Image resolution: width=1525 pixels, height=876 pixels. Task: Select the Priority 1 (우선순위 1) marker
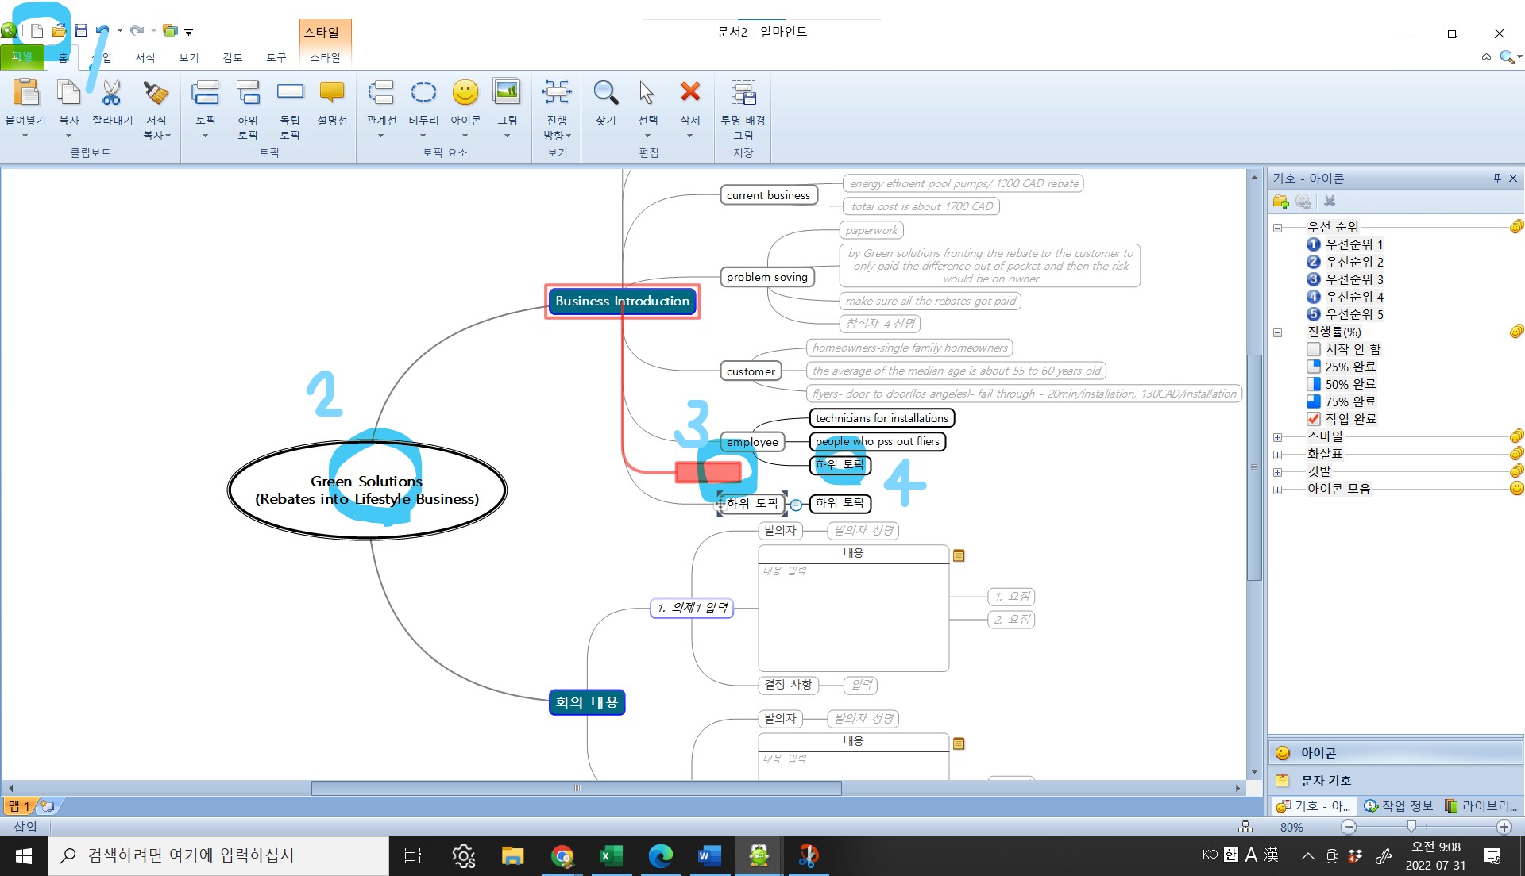1345,244
